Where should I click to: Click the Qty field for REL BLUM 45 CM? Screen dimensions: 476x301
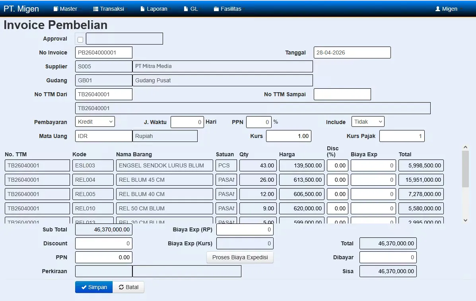(258, 180)
